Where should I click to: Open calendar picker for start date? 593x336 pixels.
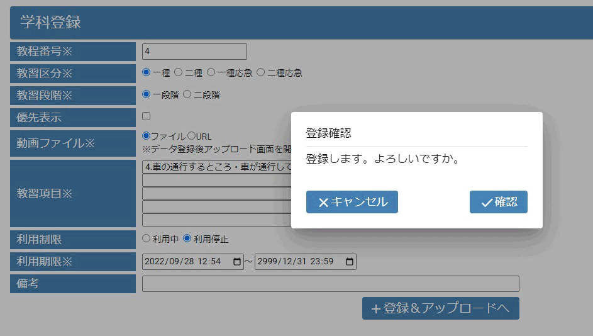click(x=237, y=262)
